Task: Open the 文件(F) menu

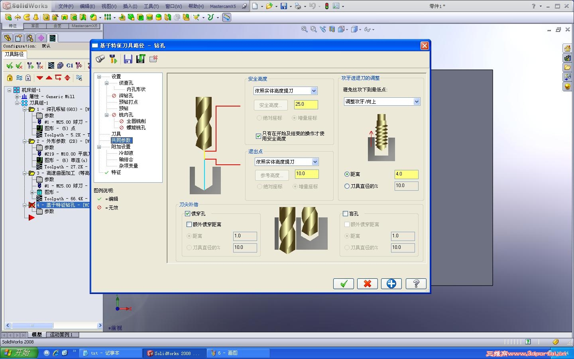Action: 66,6
